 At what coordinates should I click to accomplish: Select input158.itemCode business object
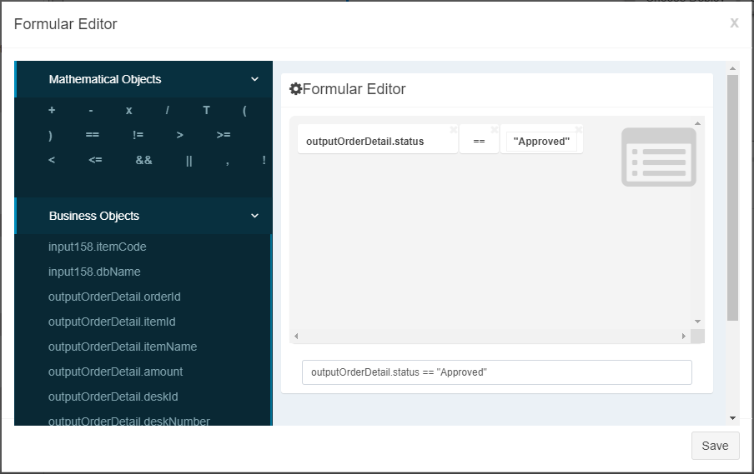97,247
